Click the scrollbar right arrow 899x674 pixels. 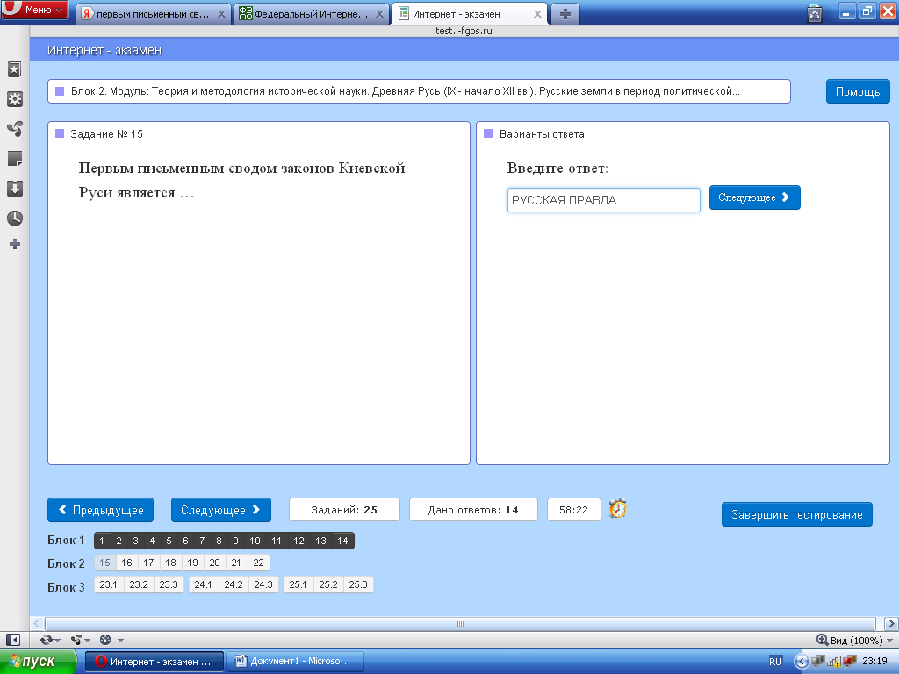tap(891, 624)
